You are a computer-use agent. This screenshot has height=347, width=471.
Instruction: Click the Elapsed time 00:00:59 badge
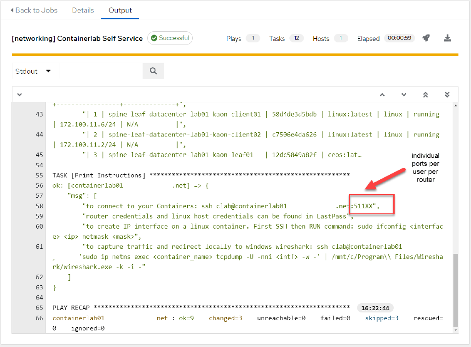coord(399,38)
